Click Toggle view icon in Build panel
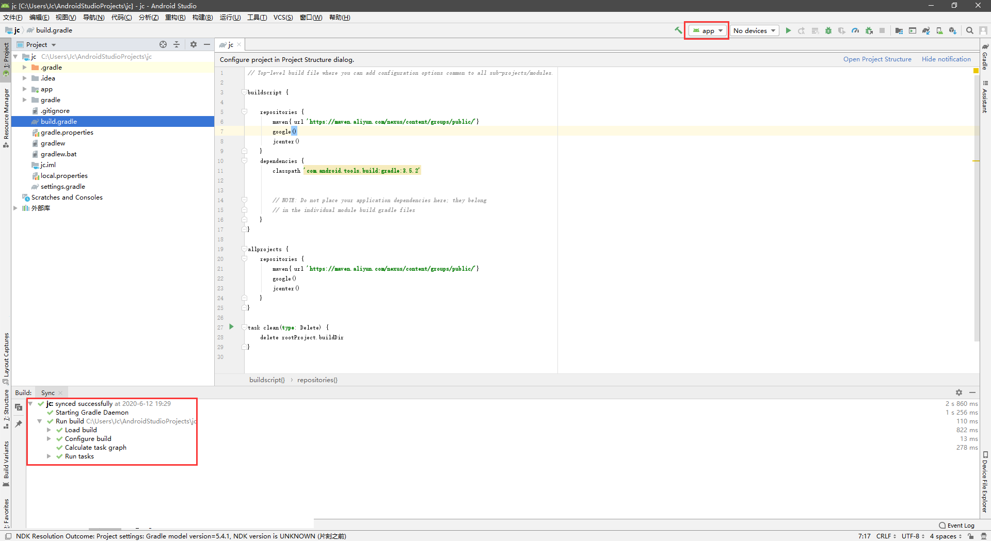The width and height of the screenshot is (991, 541). point(19,407)
